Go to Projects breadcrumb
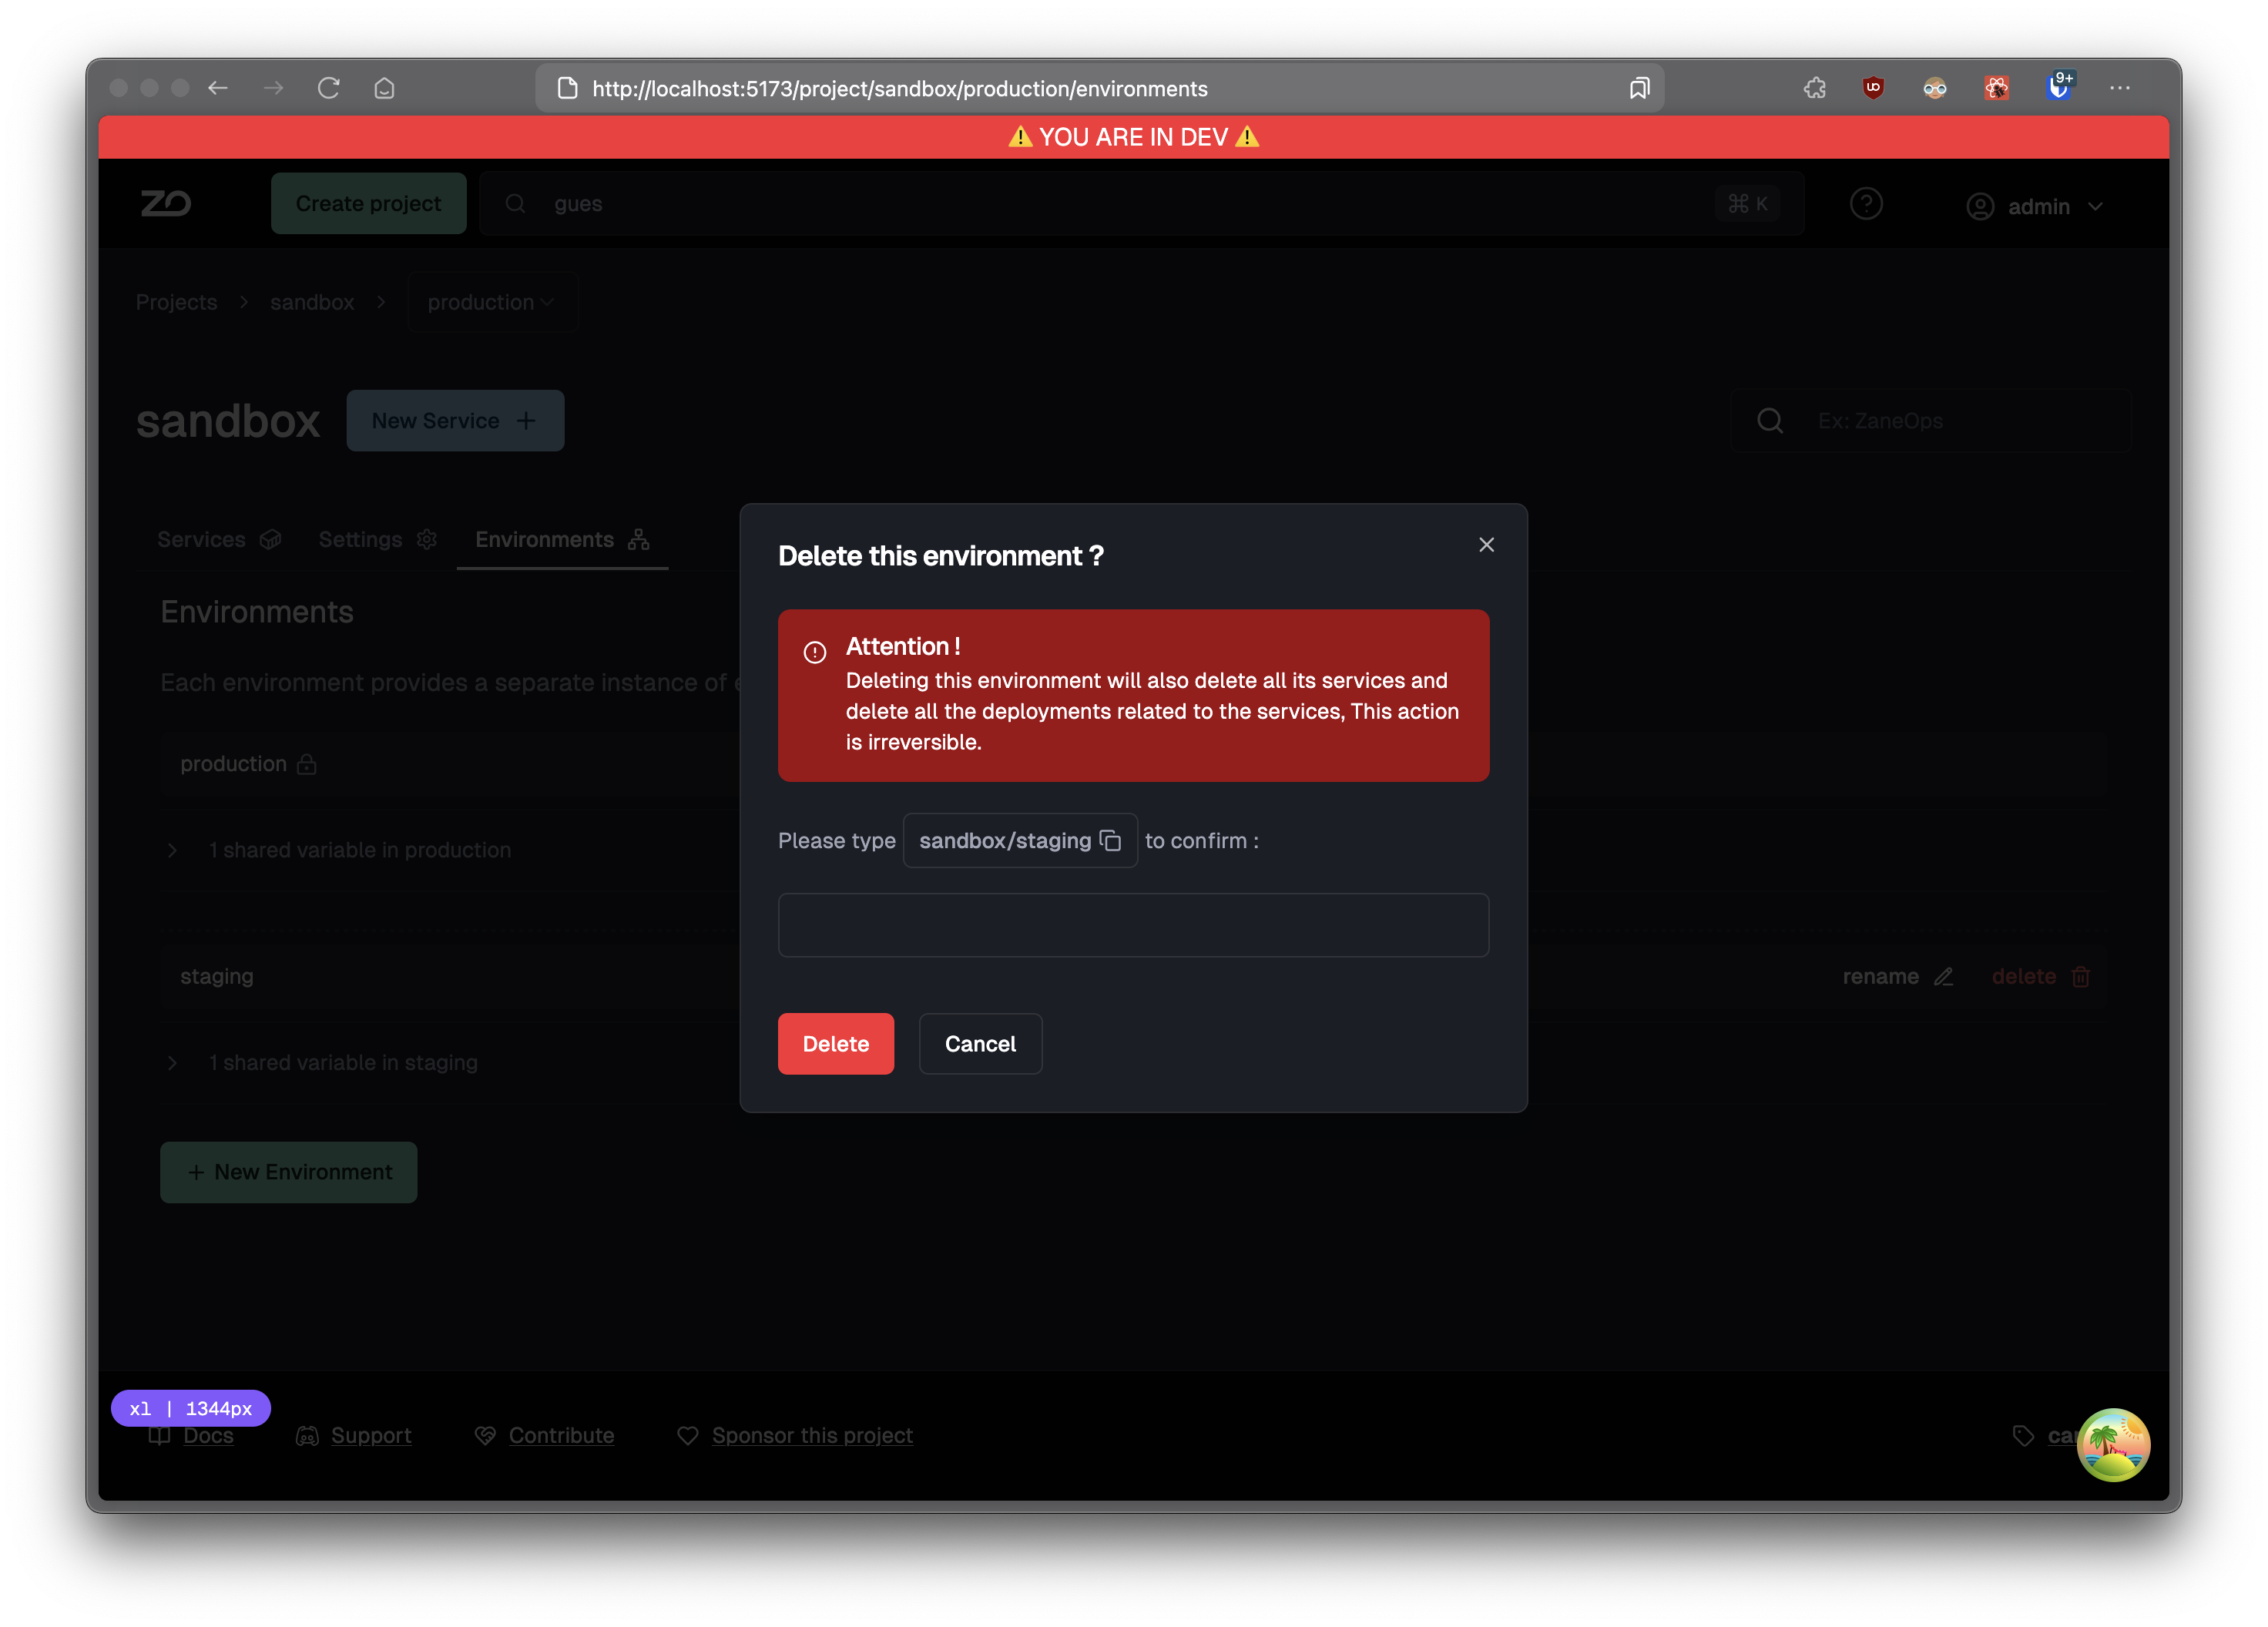Screen dimensions: 2268x1627 click(176, 301)
